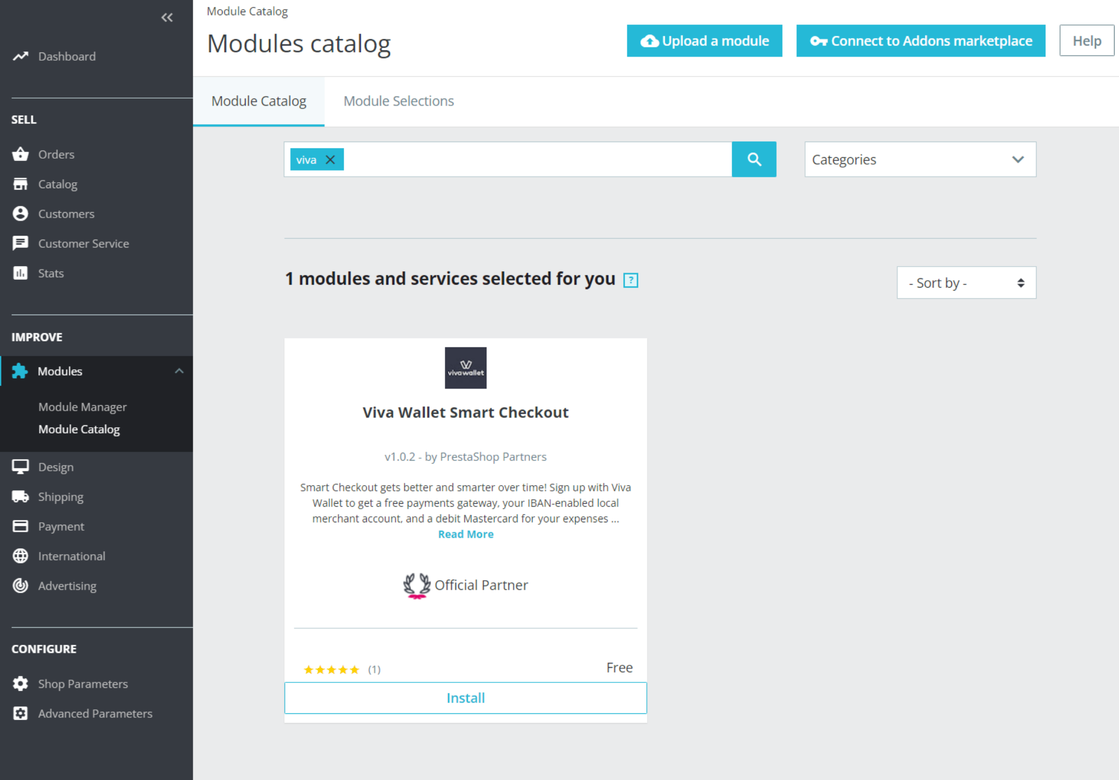Click the Help button

[x=1087, y=41]
